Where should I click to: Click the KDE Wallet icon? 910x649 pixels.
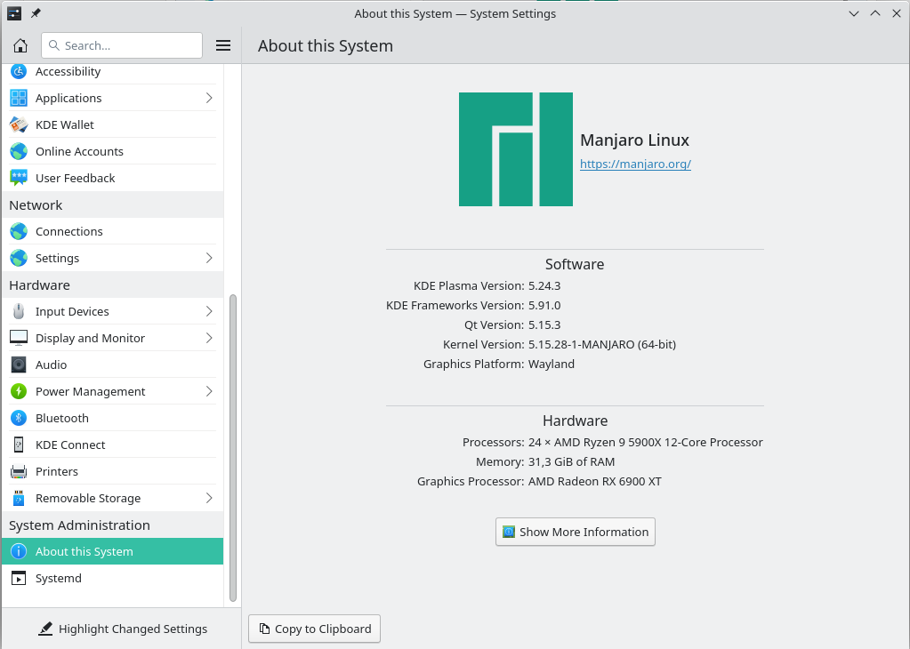point(19,124)
